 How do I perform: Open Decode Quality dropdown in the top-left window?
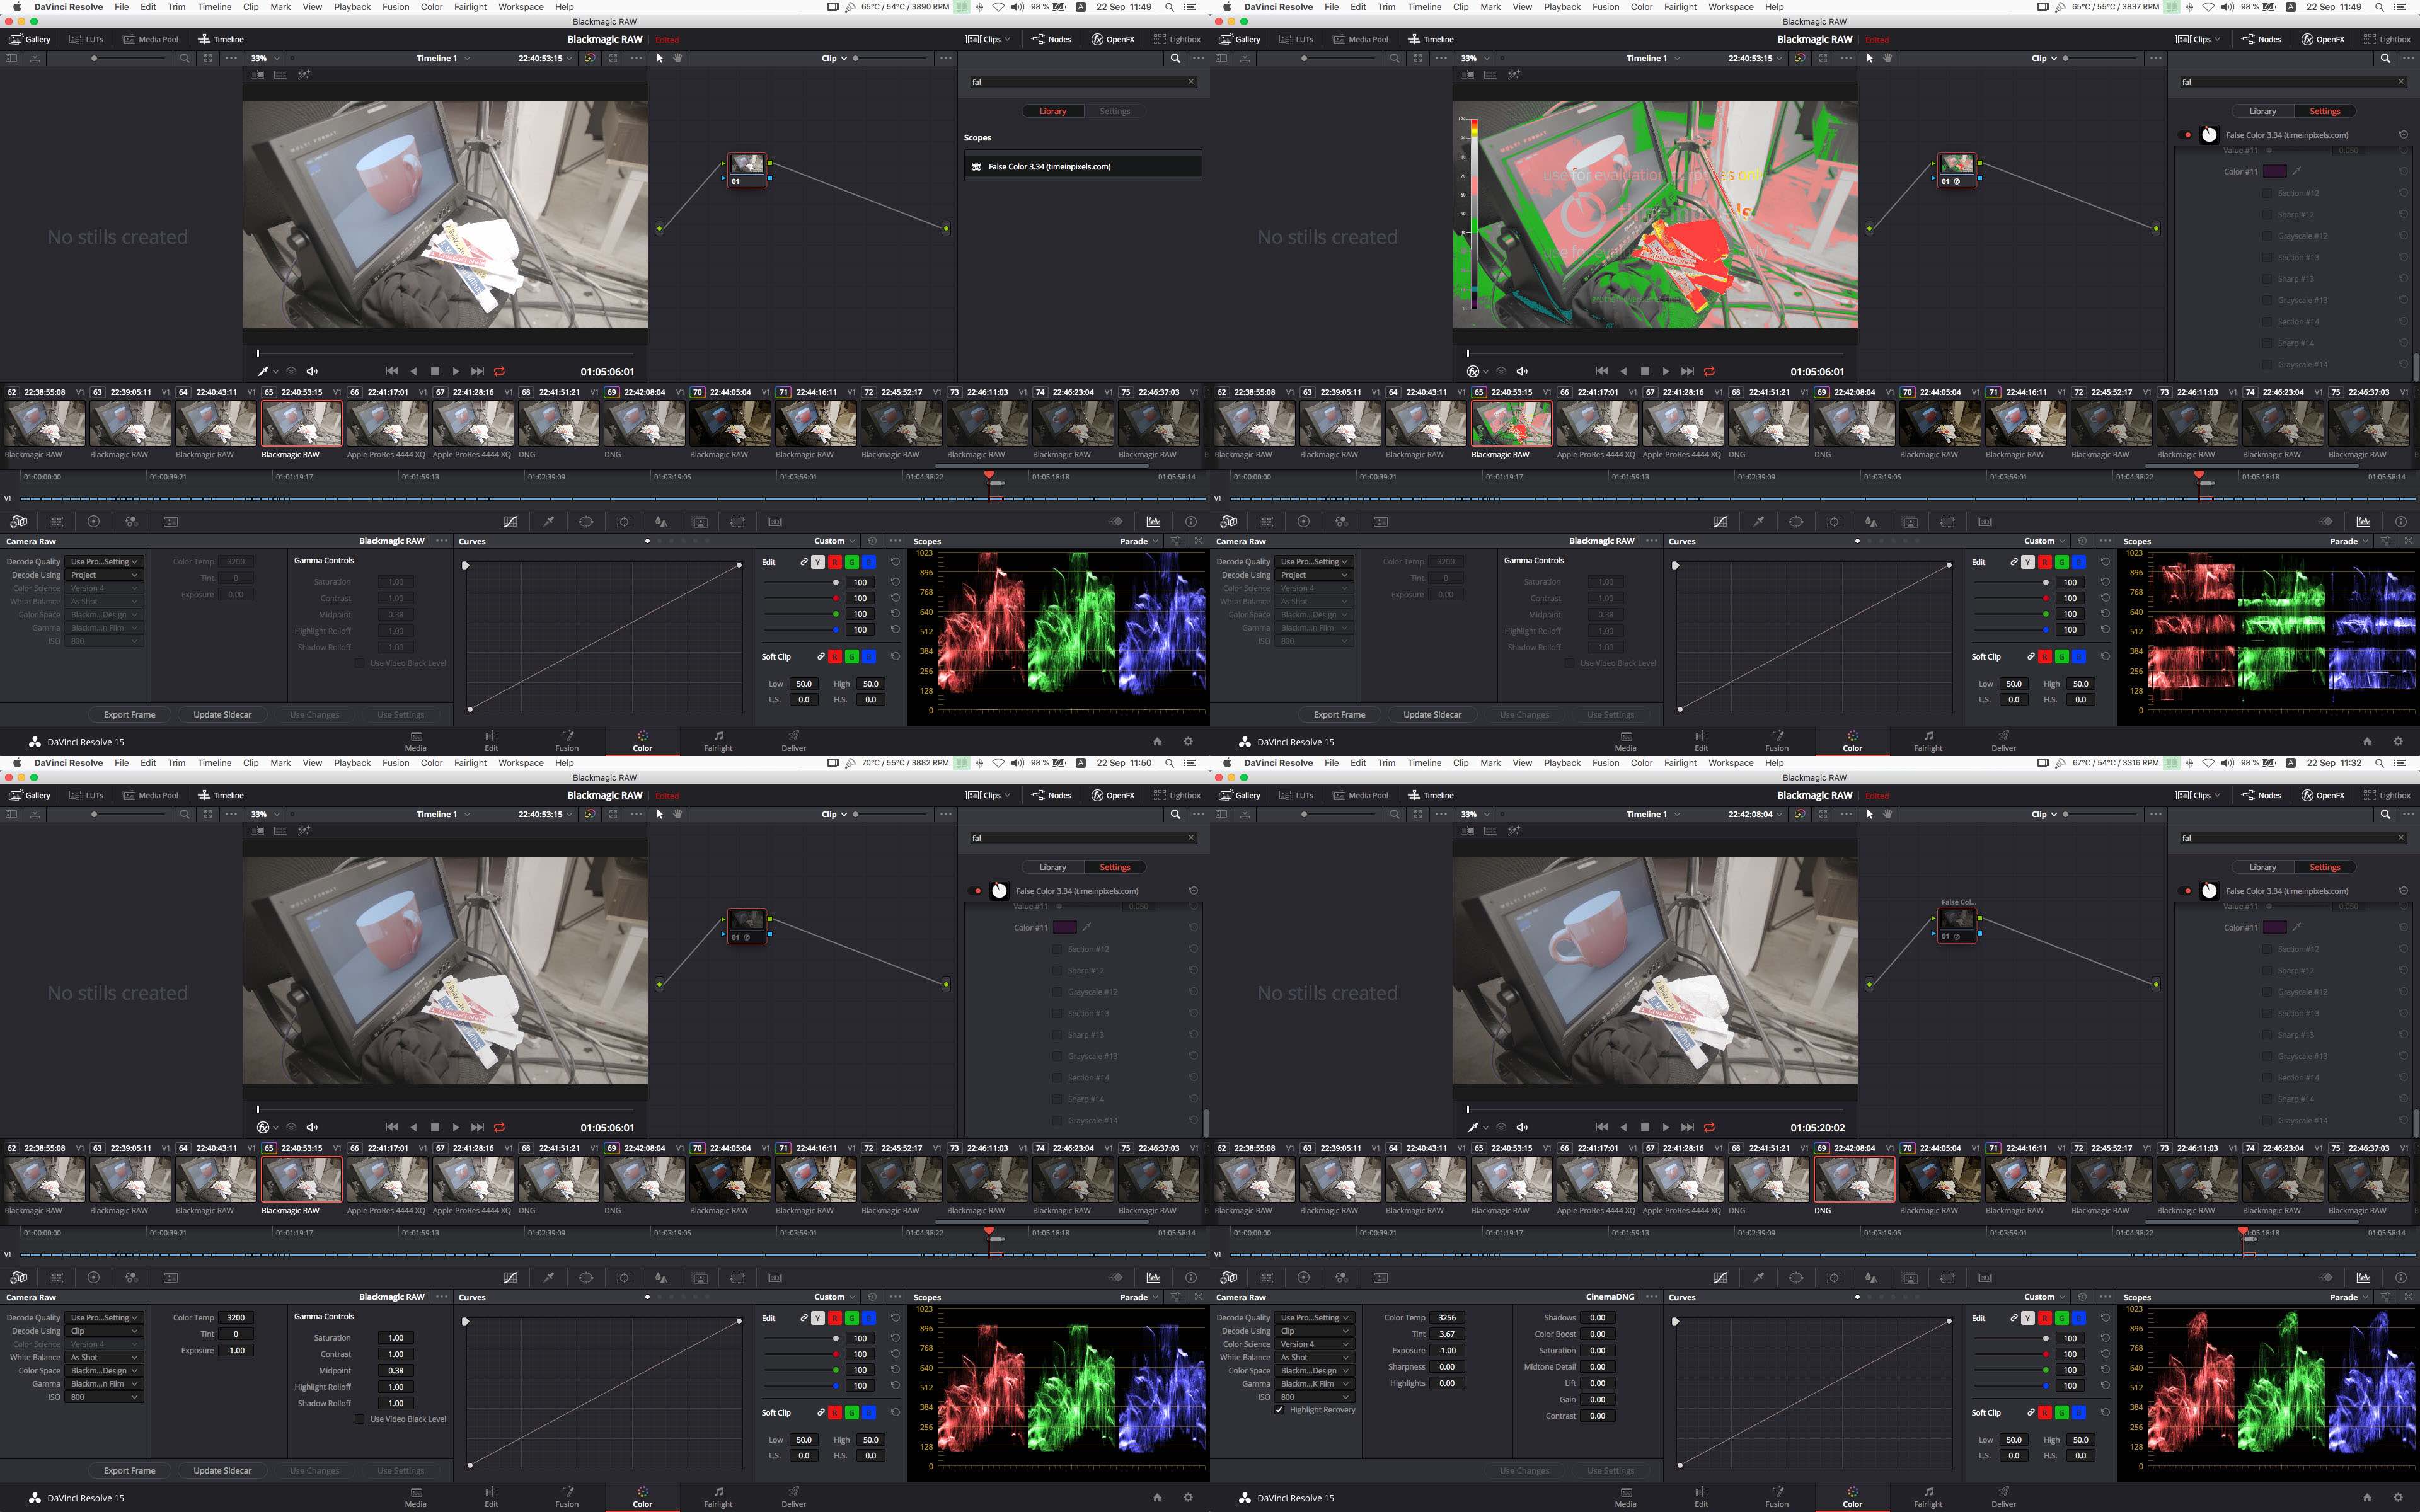click(103, 562)
